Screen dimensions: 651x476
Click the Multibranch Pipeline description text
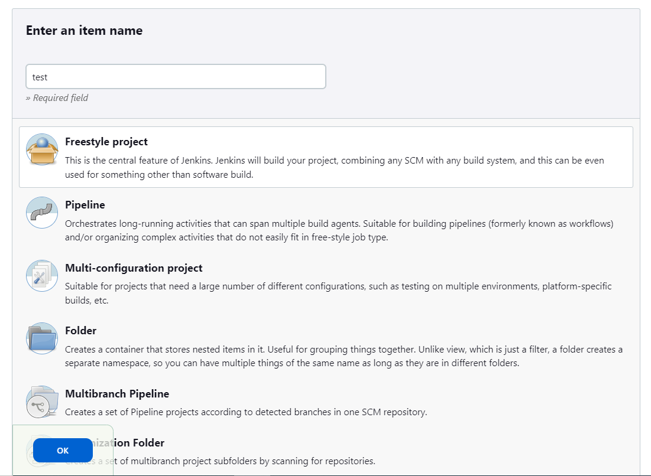point(245,412)
